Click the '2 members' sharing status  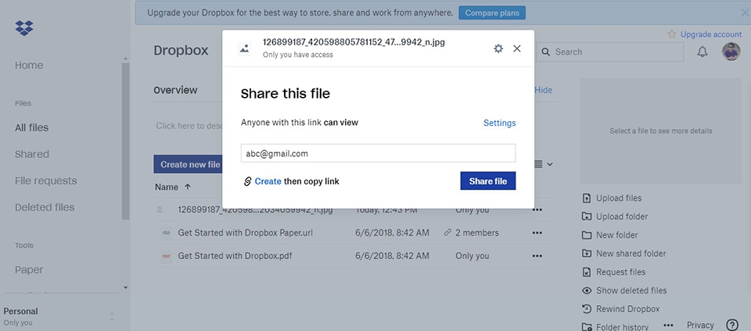click(x=477, y=233)
